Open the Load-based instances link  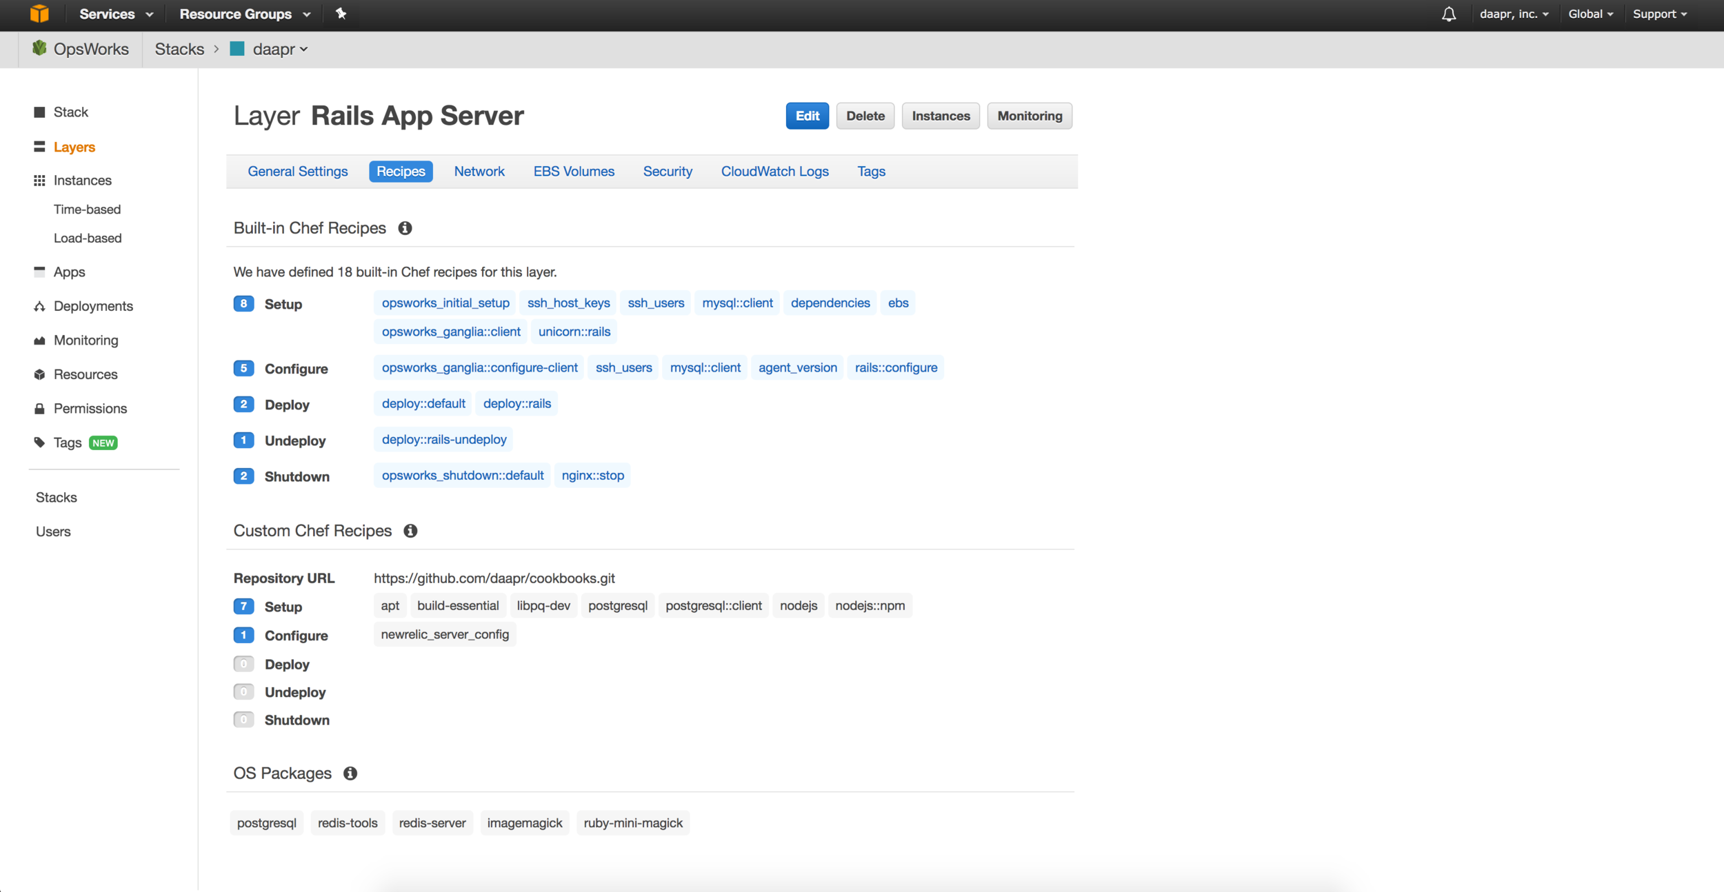point(88,239)
